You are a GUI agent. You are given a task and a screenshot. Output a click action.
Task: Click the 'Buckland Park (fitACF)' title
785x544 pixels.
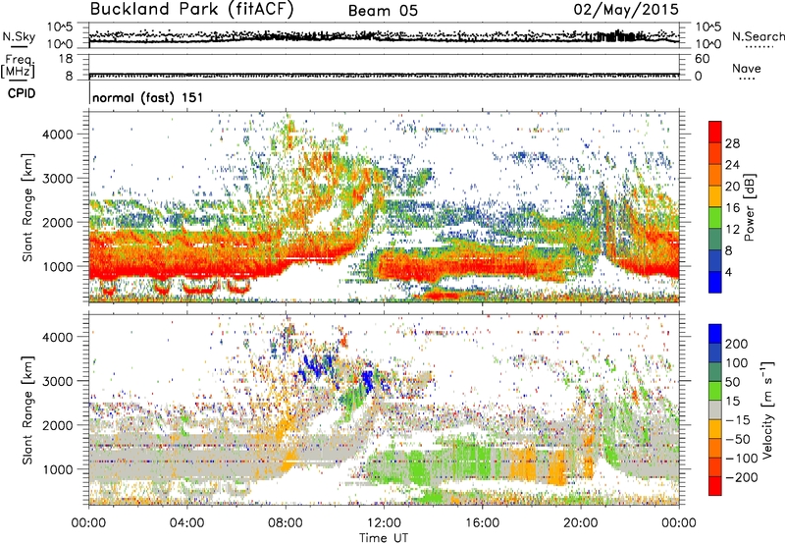click(x=191, y=9)
